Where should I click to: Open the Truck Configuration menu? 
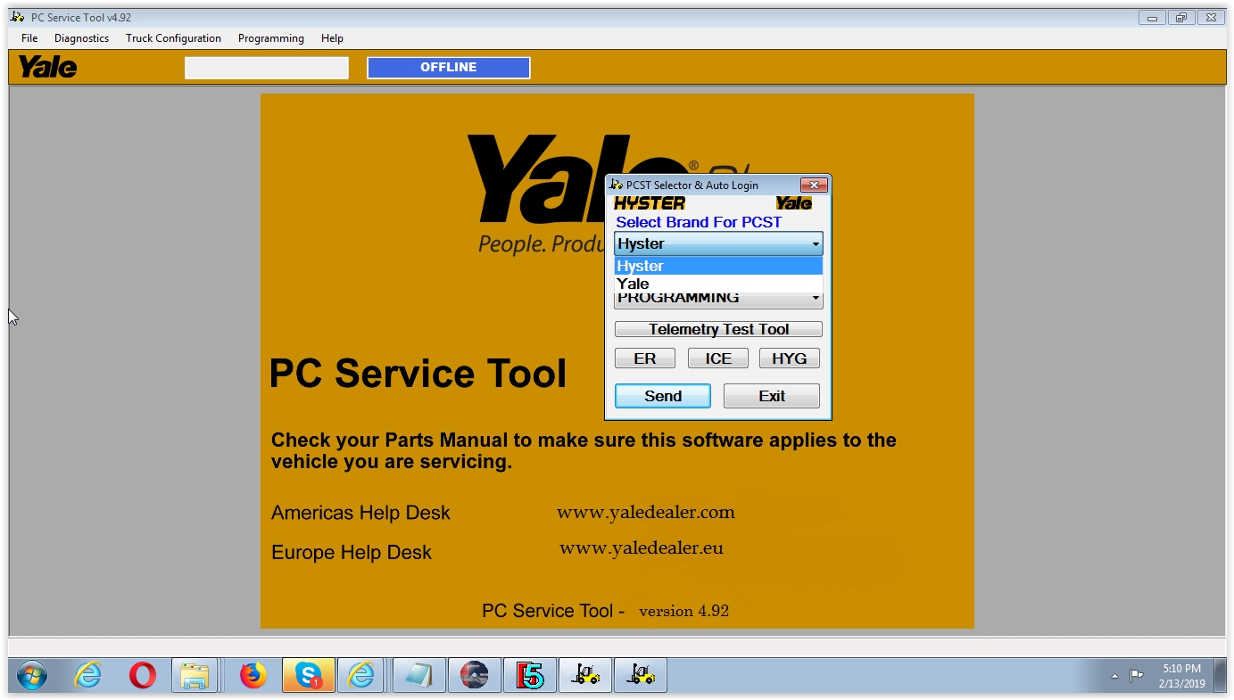[173, 38]
